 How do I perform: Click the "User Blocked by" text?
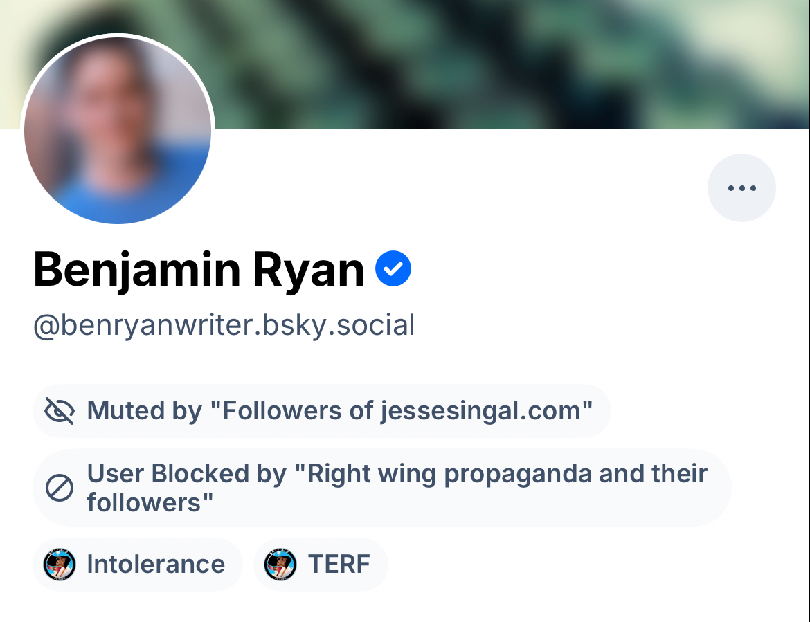pos(187,474)
